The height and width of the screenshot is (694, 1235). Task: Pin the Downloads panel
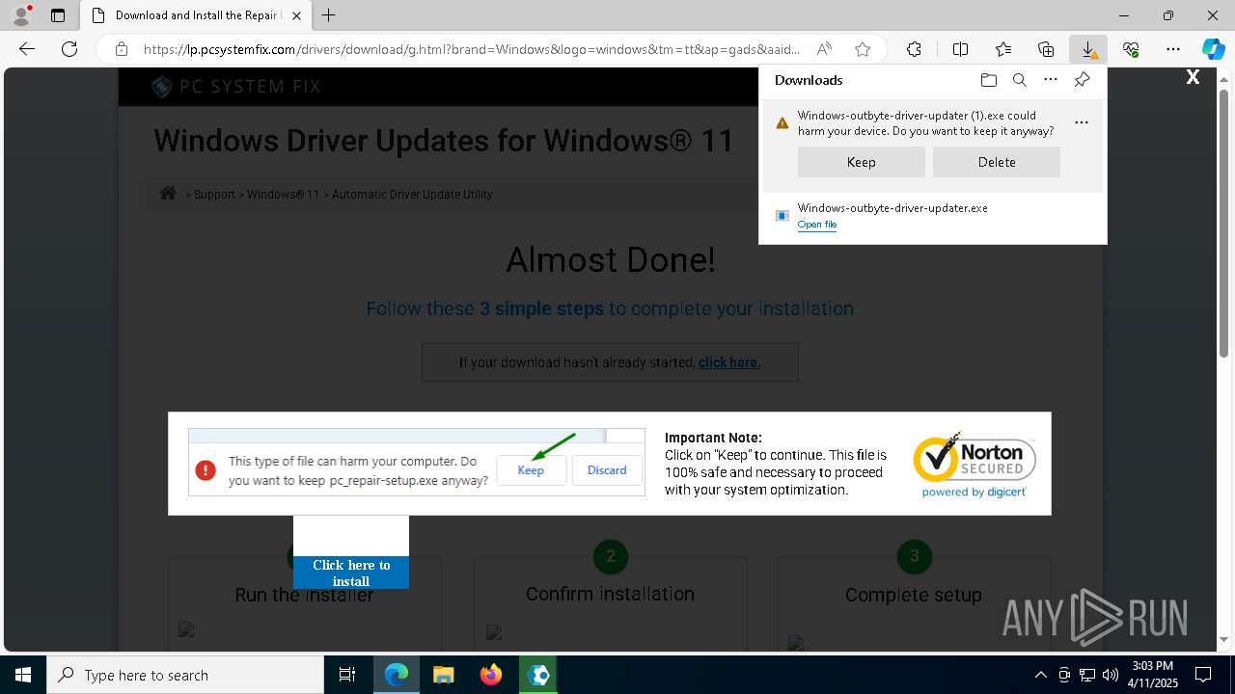1082,80
